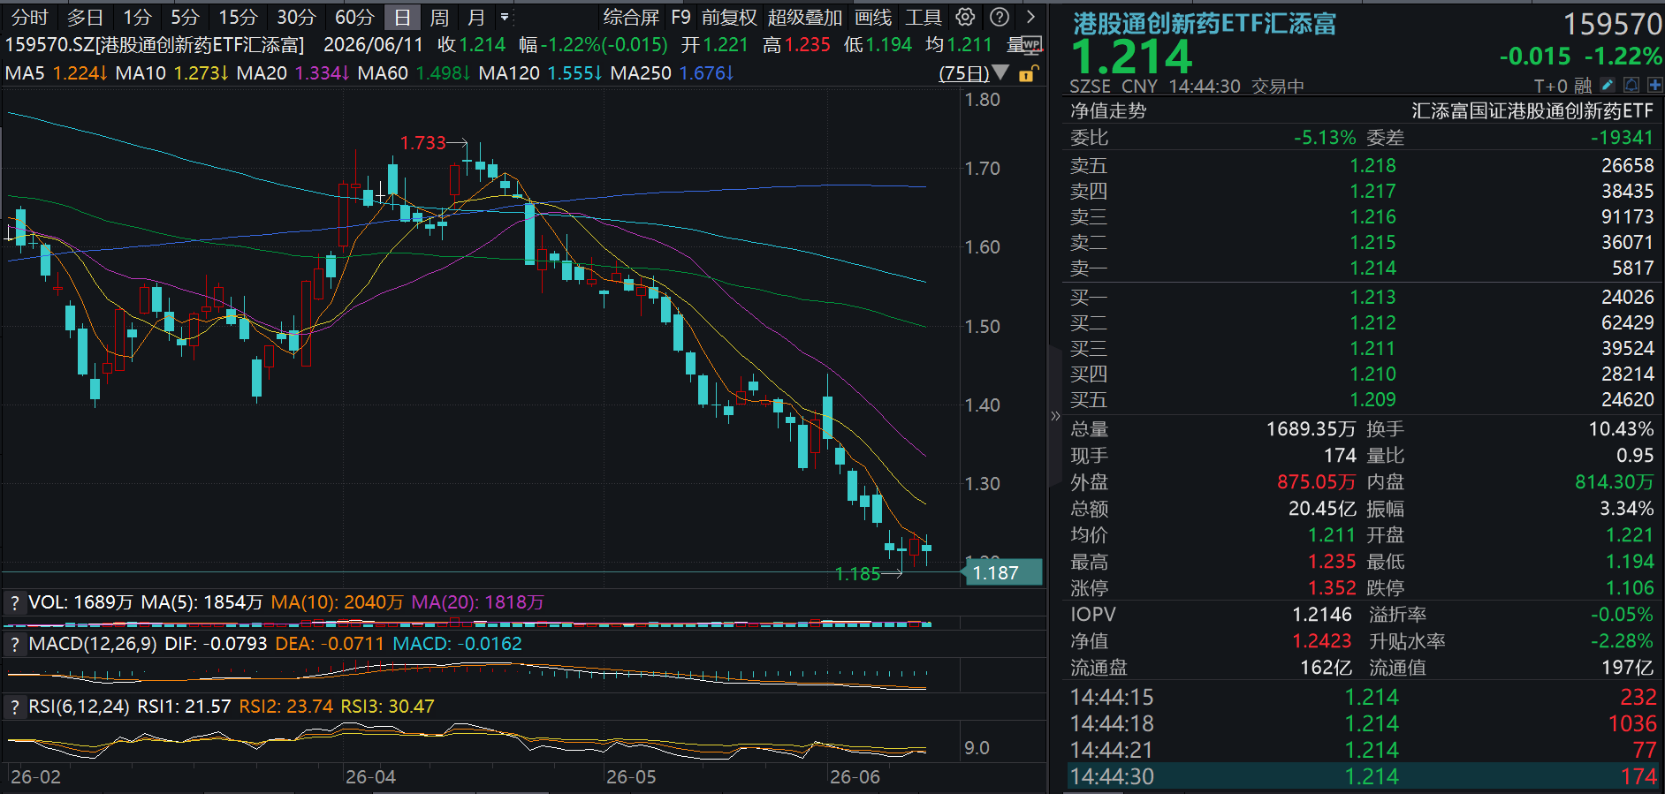Screen dimensions: 1665x794
Task: Add stock to watchlist with plus icon
Action: [x=1654, y=86]
